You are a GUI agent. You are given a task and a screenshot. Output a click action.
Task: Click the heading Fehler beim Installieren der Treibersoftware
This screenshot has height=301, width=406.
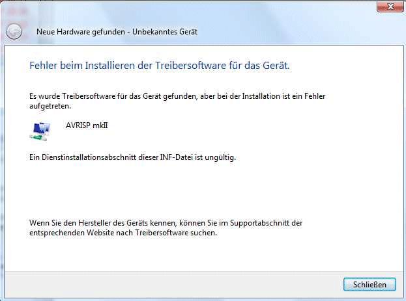(160, 66)
